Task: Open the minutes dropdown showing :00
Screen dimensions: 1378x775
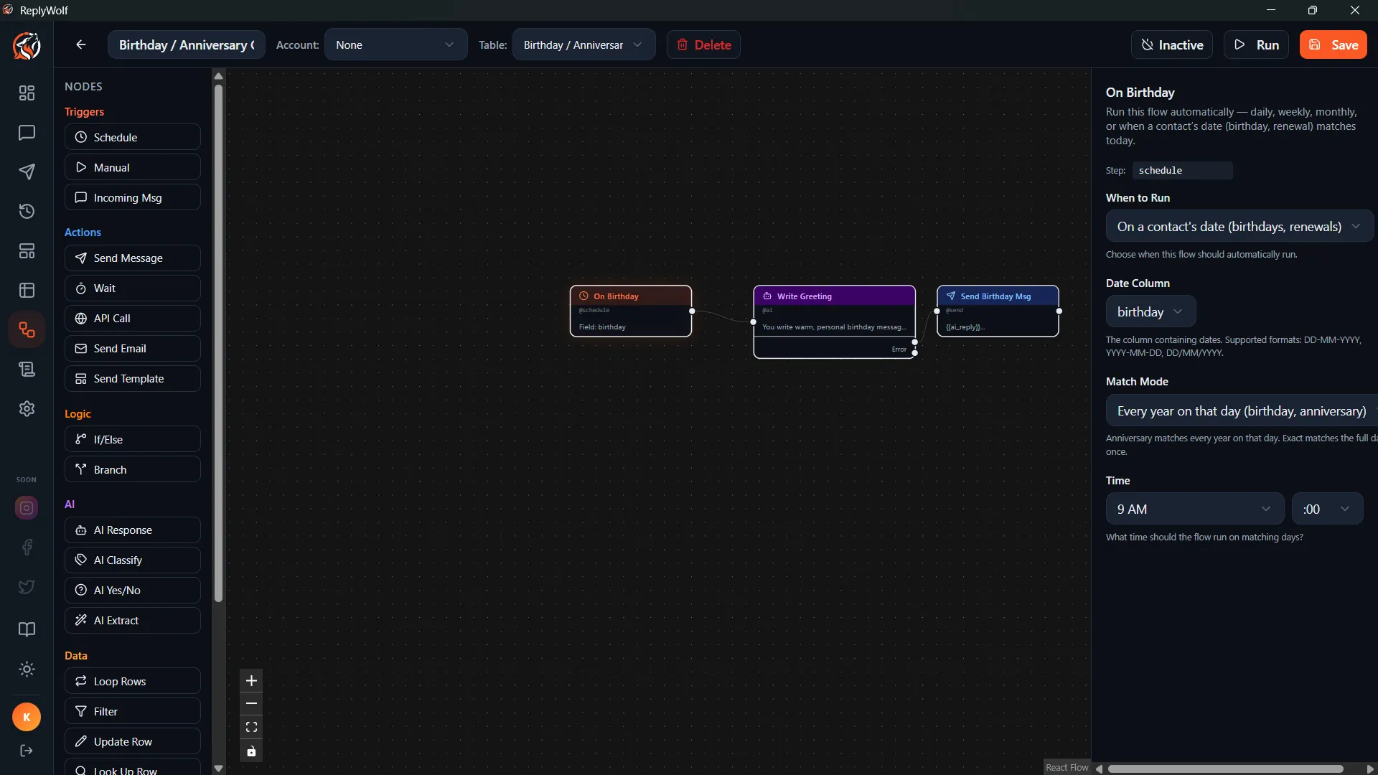Action: click(x=1327, y=509)
